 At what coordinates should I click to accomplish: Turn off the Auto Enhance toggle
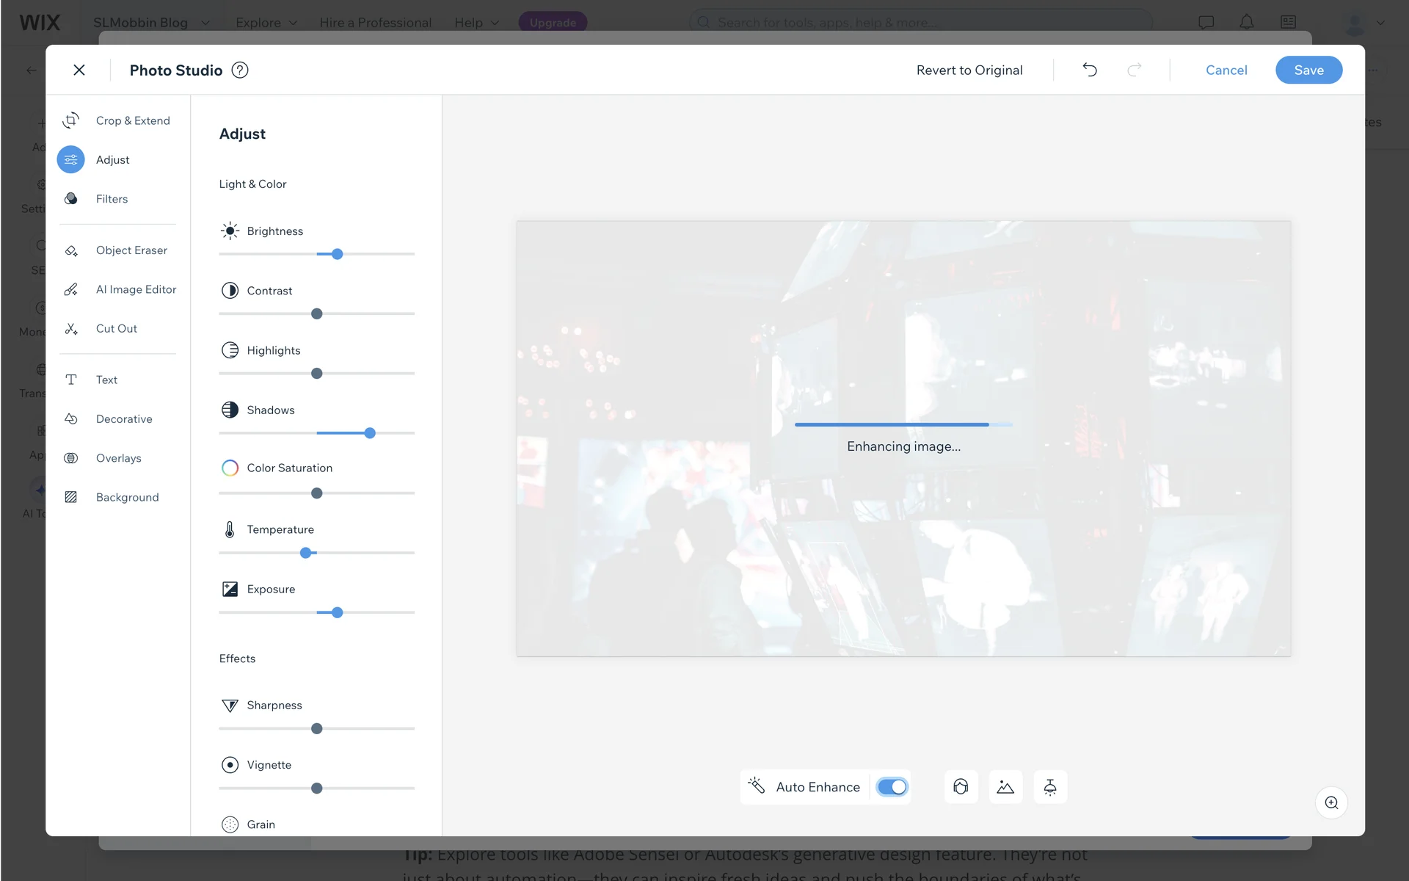892,787
